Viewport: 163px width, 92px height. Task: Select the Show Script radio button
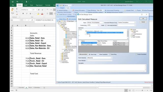coord(89,54)
